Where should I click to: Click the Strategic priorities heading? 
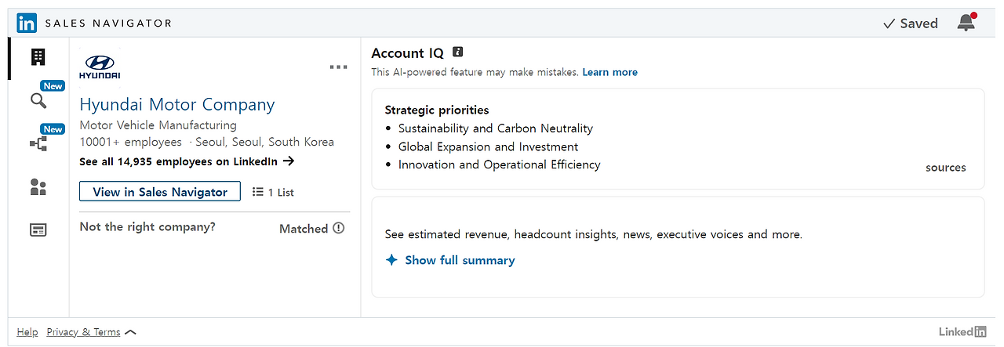click(x=437, y=110)
